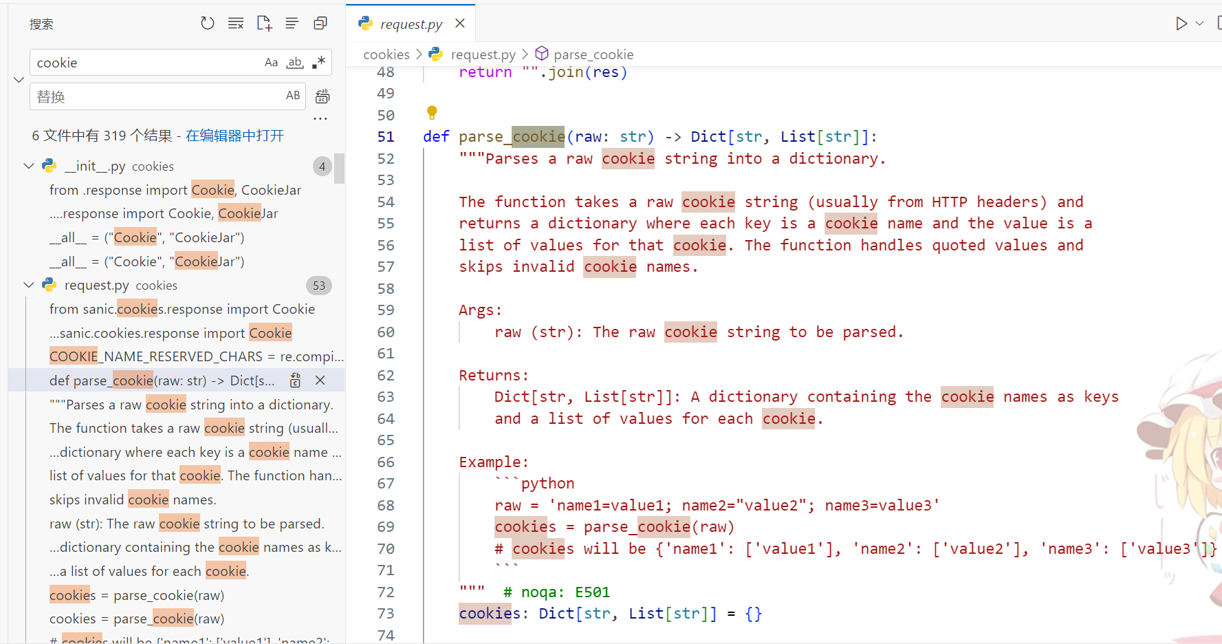Open result 'The function takes a raw cookie'

[194, 428]
